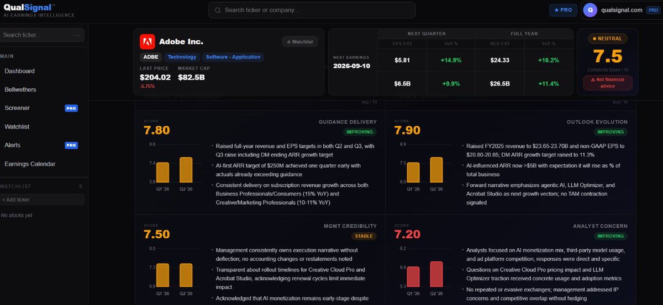This screenshot has width=663, height=305.
Task: Click the +16.2% YoY value
Action: tap(548, 60)
